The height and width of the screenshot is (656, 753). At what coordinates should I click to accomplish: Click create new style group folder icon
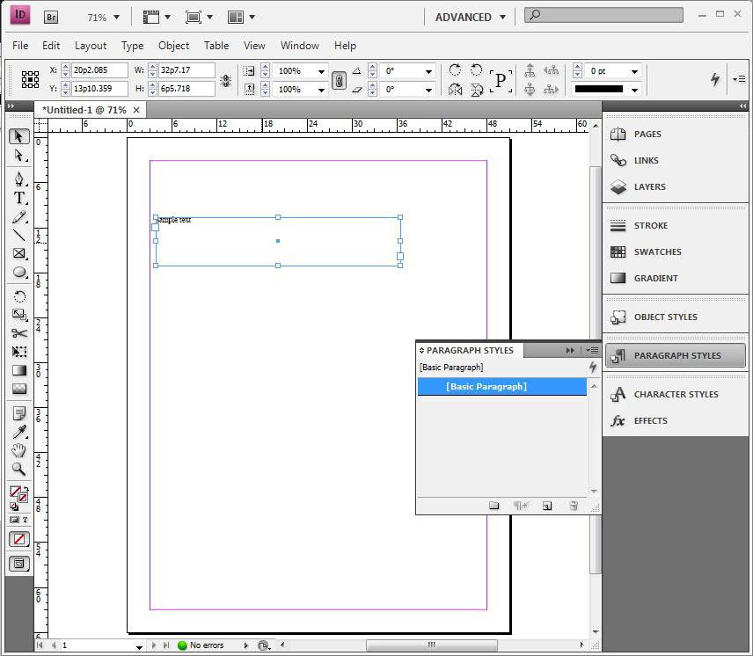pos(493,506)
